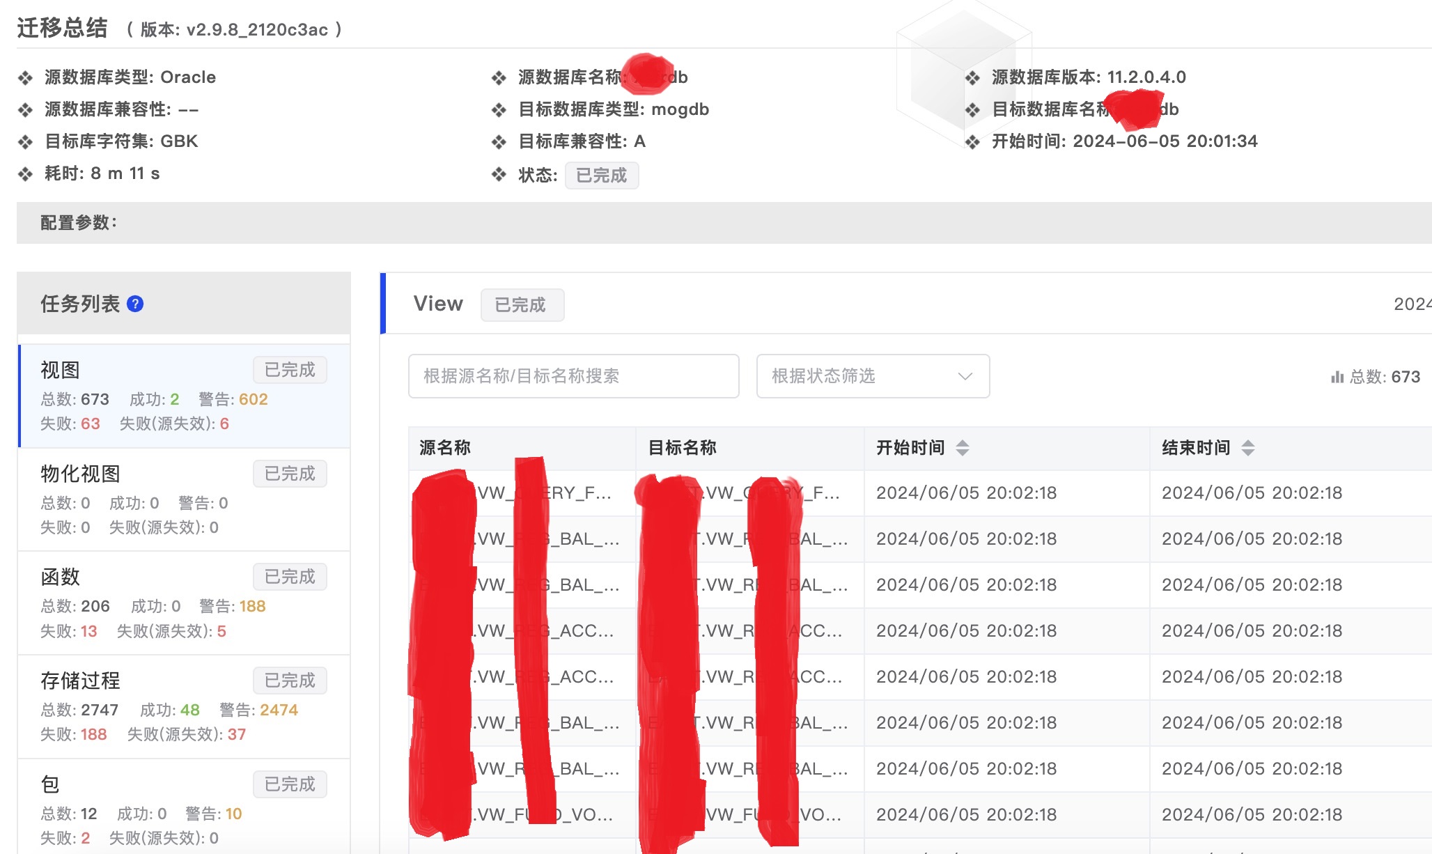This screenshot has width=1432, height=854.
Task: Click the 已完成 badge next to View title
Action: (x=522, y=305)
